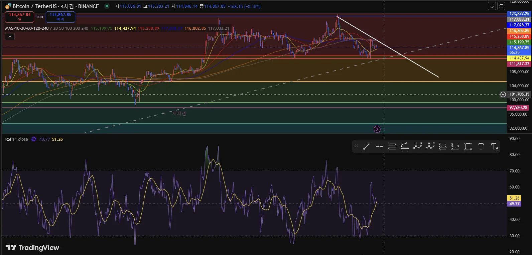Image resolution: width=532 pixels, height=255 pixels.
Task: Click the plus icon beside 101,705.35
Action: click(x=503, y=94)
